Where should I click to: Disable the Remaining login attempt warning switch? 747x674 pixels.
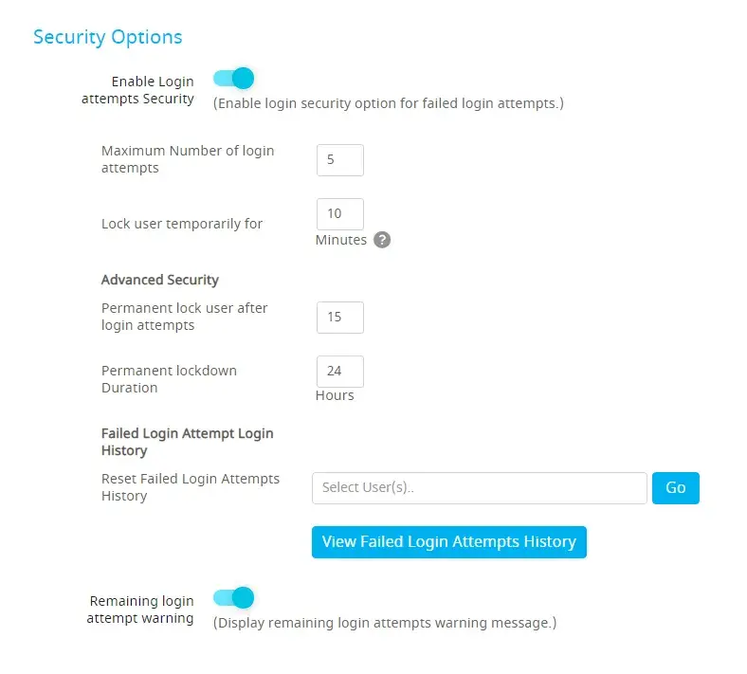pos(234,597)
